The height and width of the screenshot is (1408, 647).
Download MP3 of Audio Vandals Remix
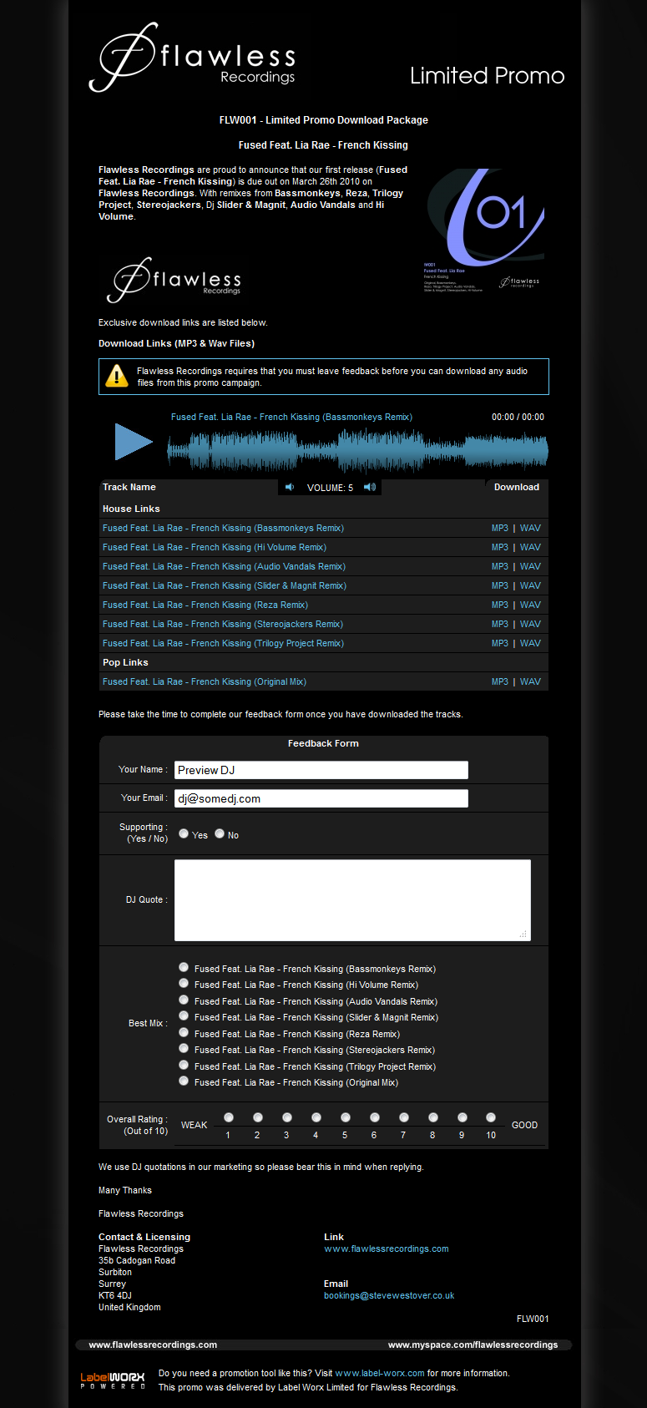pos(500,566)
